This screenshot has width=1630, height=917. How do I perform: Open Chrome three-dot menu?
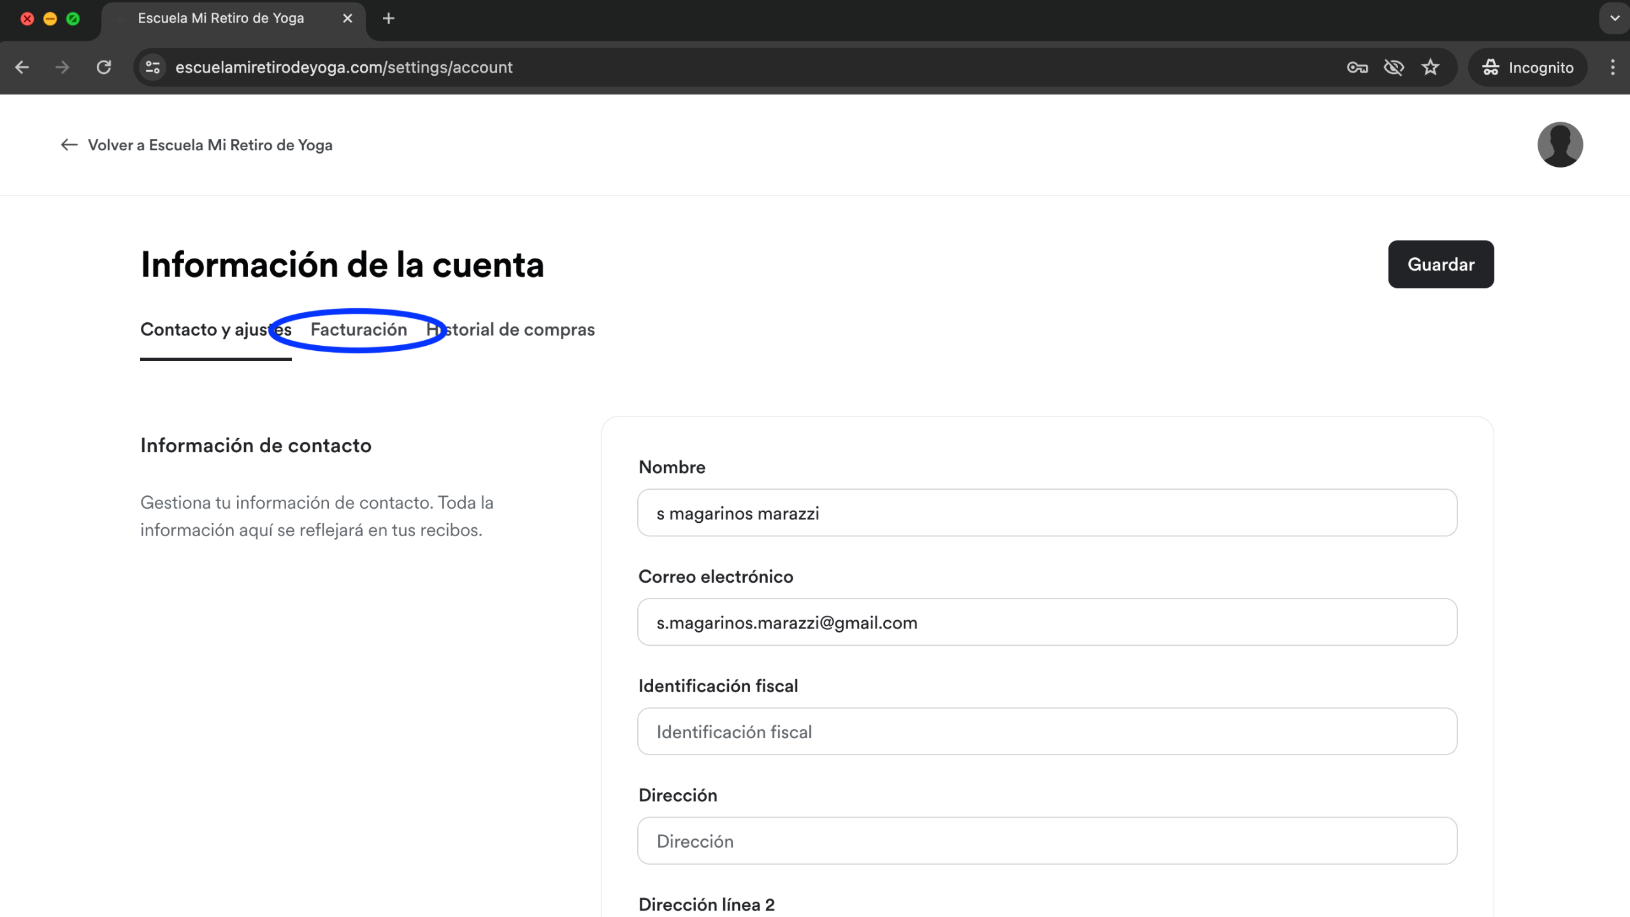[1612, 68]
